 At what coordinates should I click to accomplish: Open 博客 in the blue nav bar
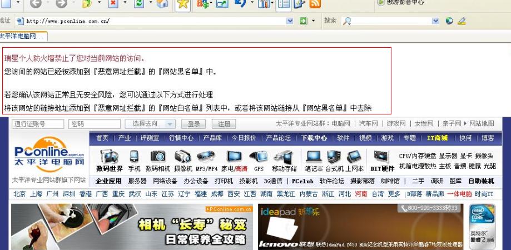coord(488,138)
